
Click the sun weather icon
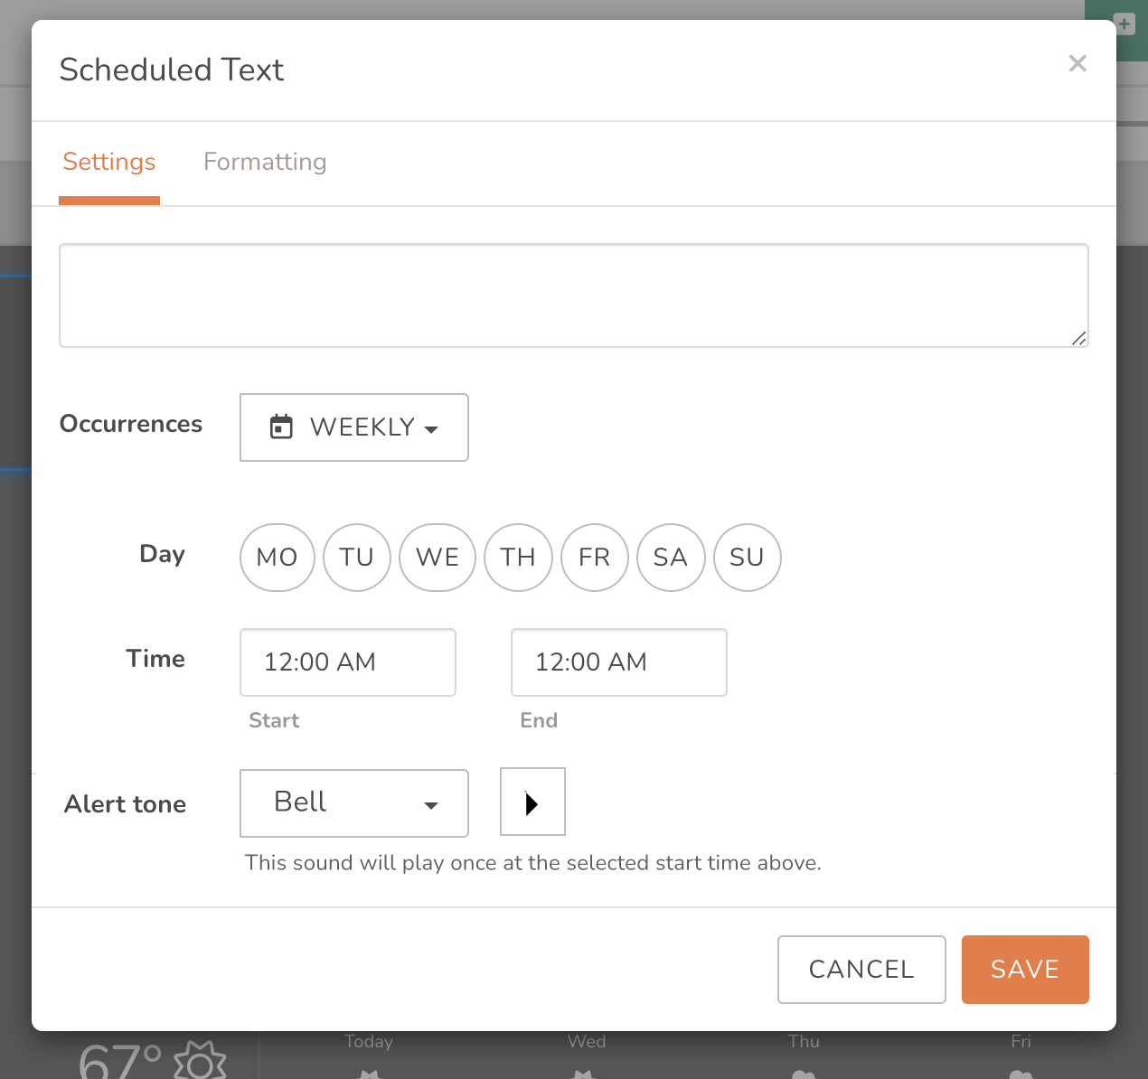point(200,1061)
